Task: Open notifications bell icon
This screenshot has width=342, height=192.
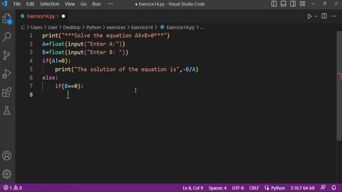Action: pos(333,188)
